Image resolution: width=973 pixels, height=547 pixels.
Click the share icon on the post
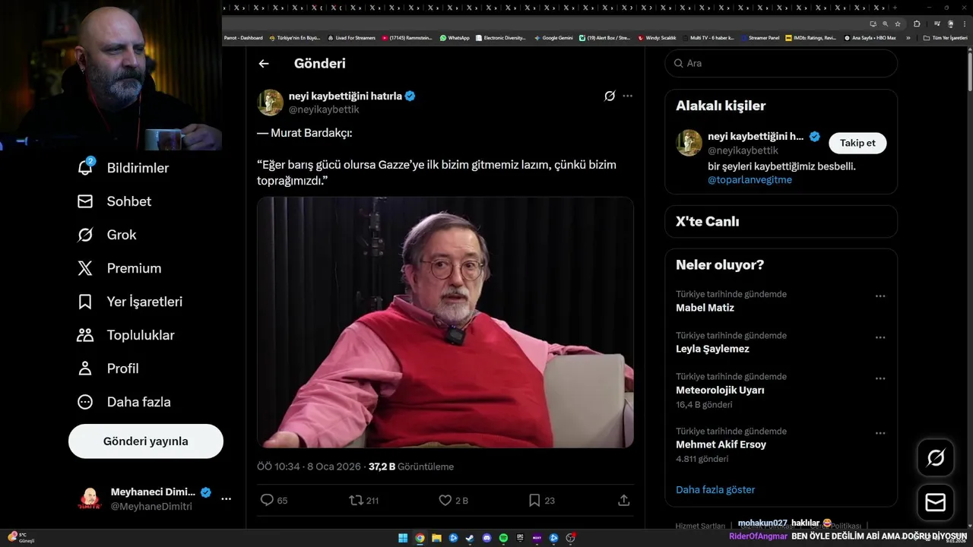623,500
